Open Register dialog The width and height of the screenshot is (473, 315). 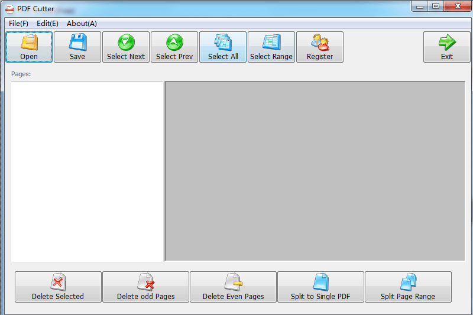pyautogui.click(x=320, y=47)
